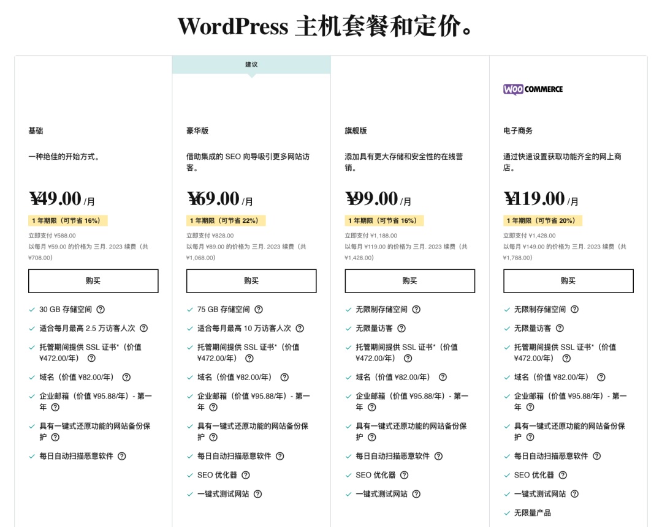Click the 无限量产品 feature text

[x=533, y=513]
